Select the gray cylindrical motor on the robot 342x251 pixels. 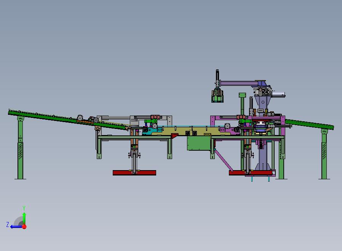278,95
